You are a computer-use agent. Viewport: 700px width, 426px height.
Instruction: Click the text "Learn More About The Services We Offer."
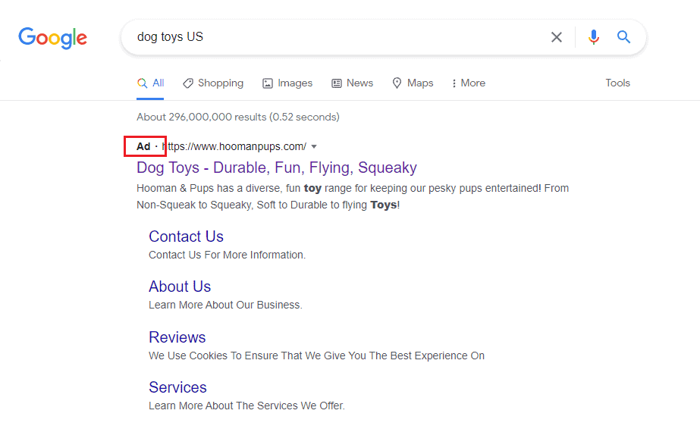coord(247,406)
